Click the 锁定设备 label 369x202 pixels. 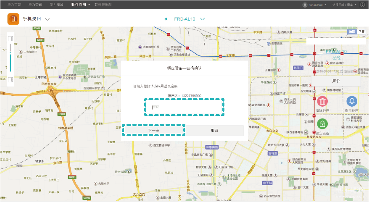click(322, 133)
